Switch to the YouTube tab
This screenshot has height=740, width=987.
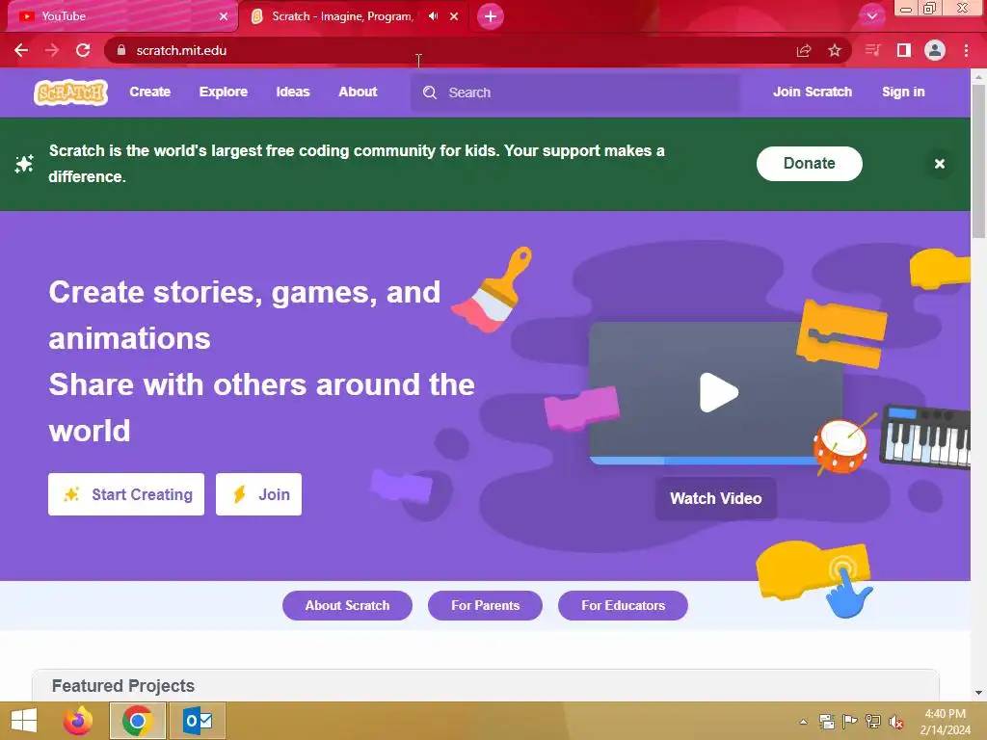click(x=122, y=16)
